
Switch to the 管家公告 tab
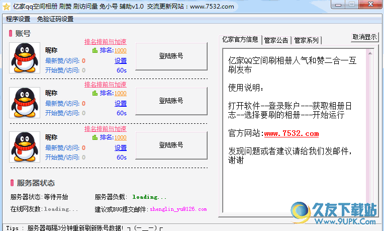[276, 40]
